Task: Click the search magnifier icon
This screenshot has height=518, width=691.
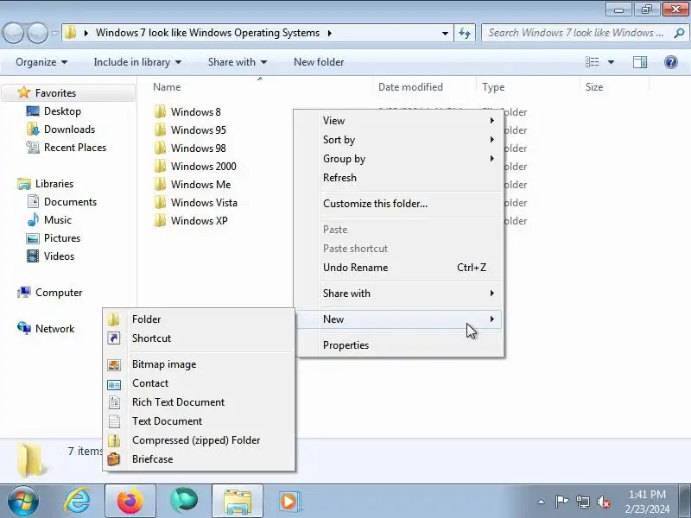Action: click(x=679, y=33)
